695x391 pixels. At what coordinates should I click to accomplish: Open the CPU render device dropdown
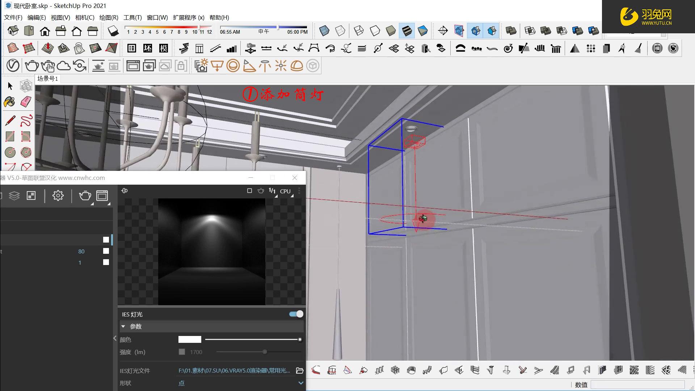tap(286, 191)
